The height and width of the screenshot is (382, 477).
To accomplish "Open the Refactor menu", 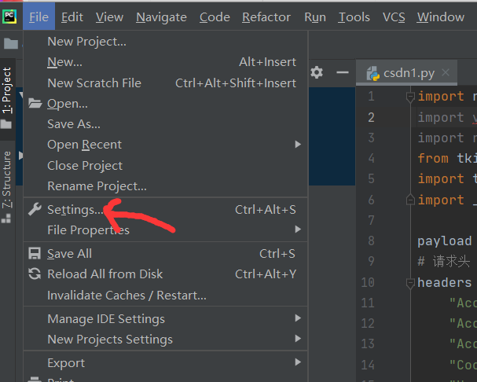I will (x=266, y=17).
